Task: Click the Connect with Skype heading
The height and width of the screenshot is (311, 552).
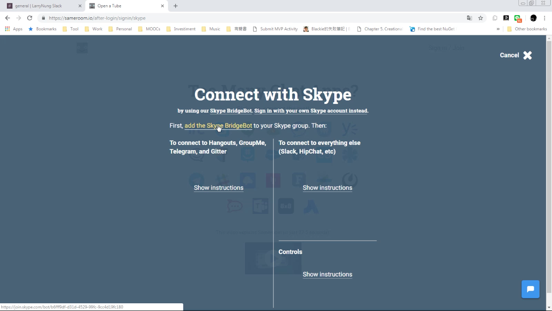Action: tap(273, 94)
